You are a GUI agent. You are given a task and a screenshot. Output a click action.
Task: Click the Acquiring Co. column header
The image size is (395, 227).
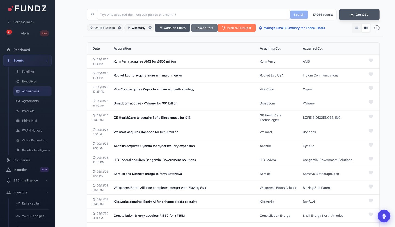(x=270, y=48)
